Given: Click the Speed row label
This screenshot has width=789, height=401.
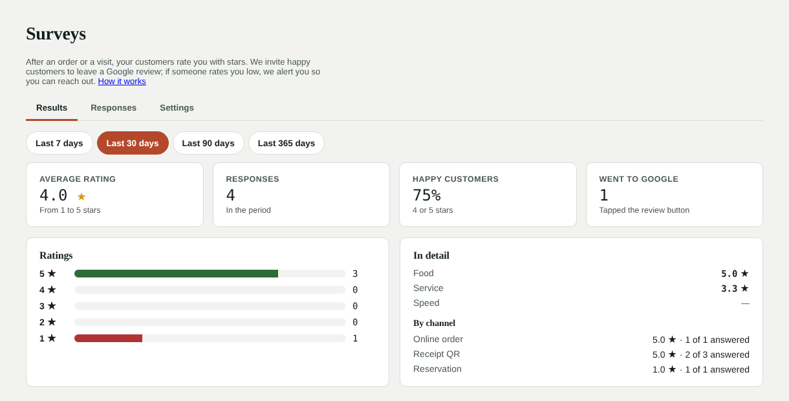Looking at the screenshot, I should [426, 303].
